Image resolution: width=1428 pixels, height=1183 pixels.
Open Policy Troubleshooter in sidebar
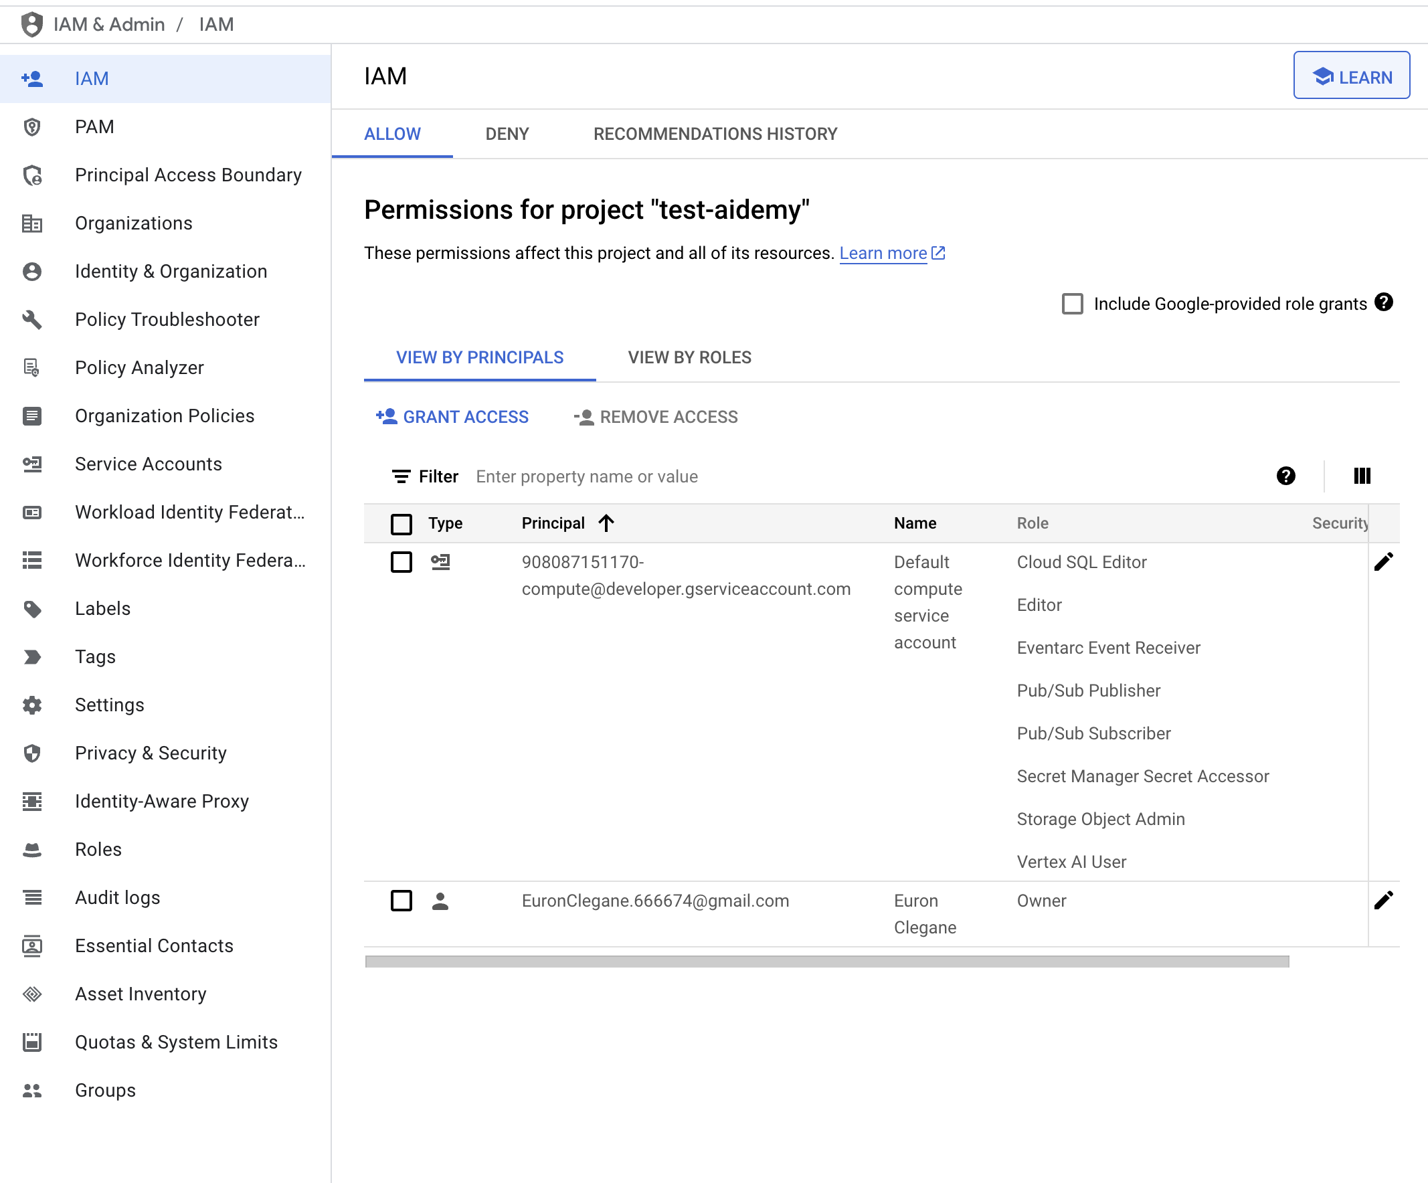click(167, 319)
